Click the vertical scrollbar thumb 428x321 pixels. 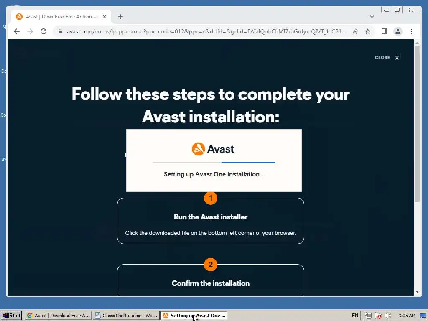(x=417, y=124)
